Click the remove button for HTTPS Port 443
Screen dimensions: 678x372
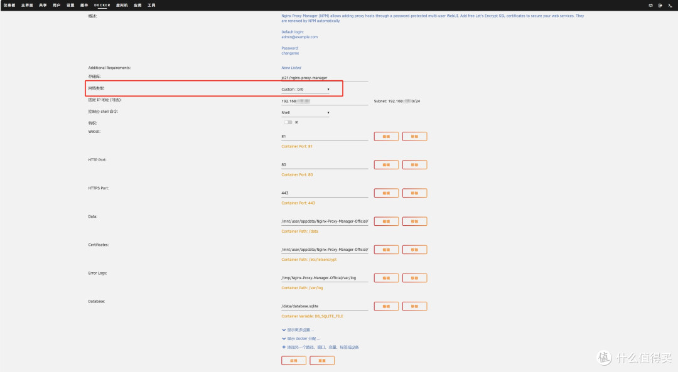pyautogui.click(x=415, y=193)
